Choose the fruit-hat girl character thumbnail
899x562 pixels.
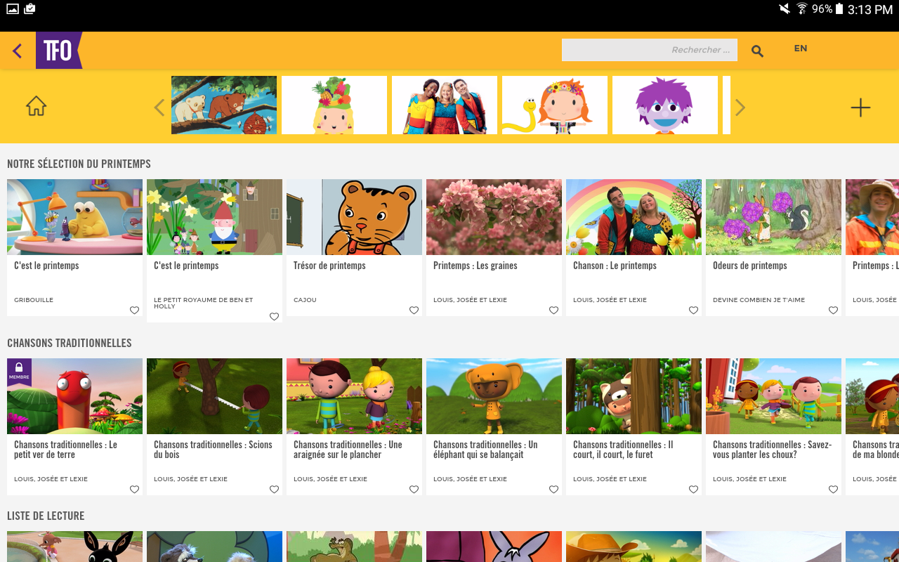click(x=334, y=105)
